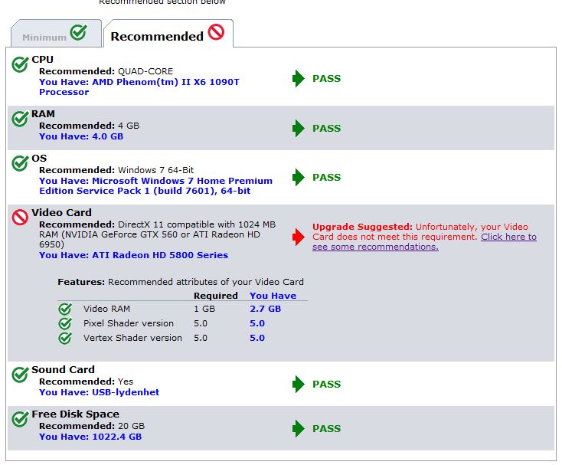This screenshot has width=562, height=465.
Task: Click the Free Disk Space heading
Action: click(x=75, y=414)
